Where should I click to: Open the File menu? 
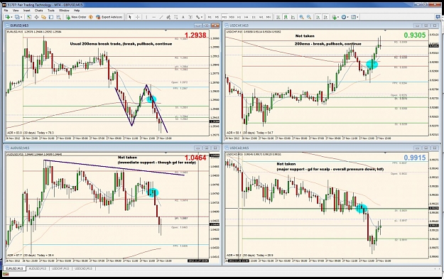point(6,11)
